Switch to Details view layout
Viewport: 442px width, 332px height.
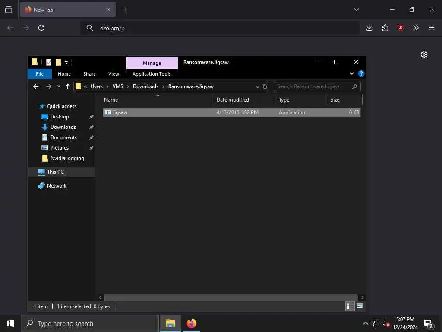point(350,306)
